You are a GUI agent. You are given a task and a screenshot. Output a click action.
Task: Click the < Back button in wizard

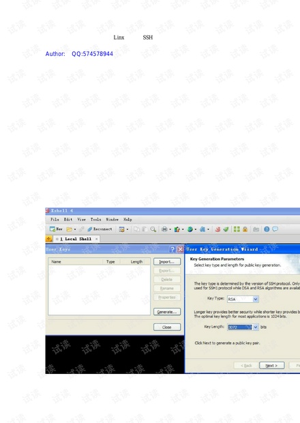coord(246,366)
